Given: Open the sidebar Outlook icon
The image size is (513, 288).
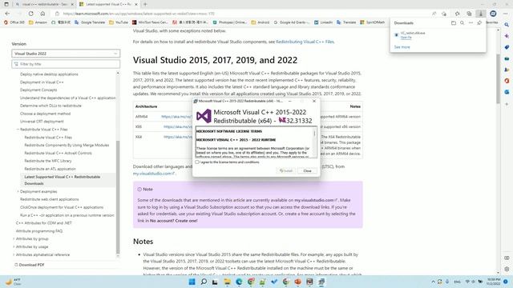Looking at the screenshot, I should coord(507,92).
